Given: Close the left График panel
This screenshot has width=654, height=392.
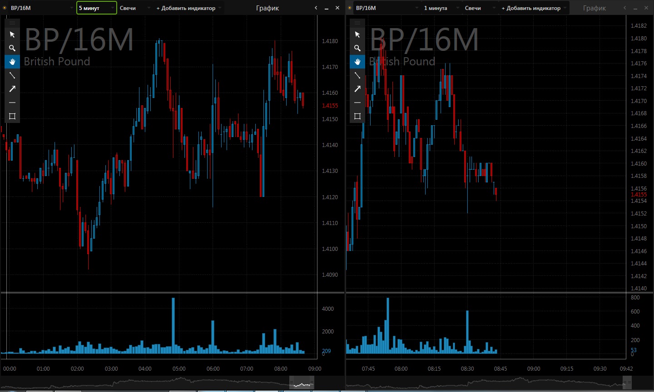Looking at the screenshot, I should click(x=337, y=8).
